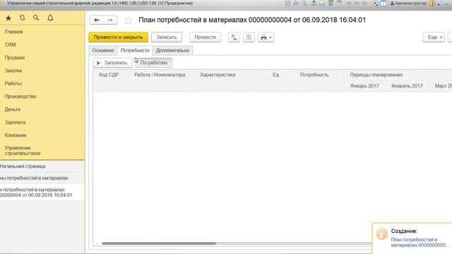Click the Администратор user name

(x=410, y=4)
